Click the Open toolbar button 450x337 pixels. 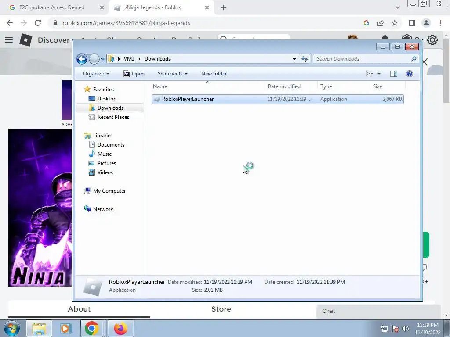coord(134,74)
